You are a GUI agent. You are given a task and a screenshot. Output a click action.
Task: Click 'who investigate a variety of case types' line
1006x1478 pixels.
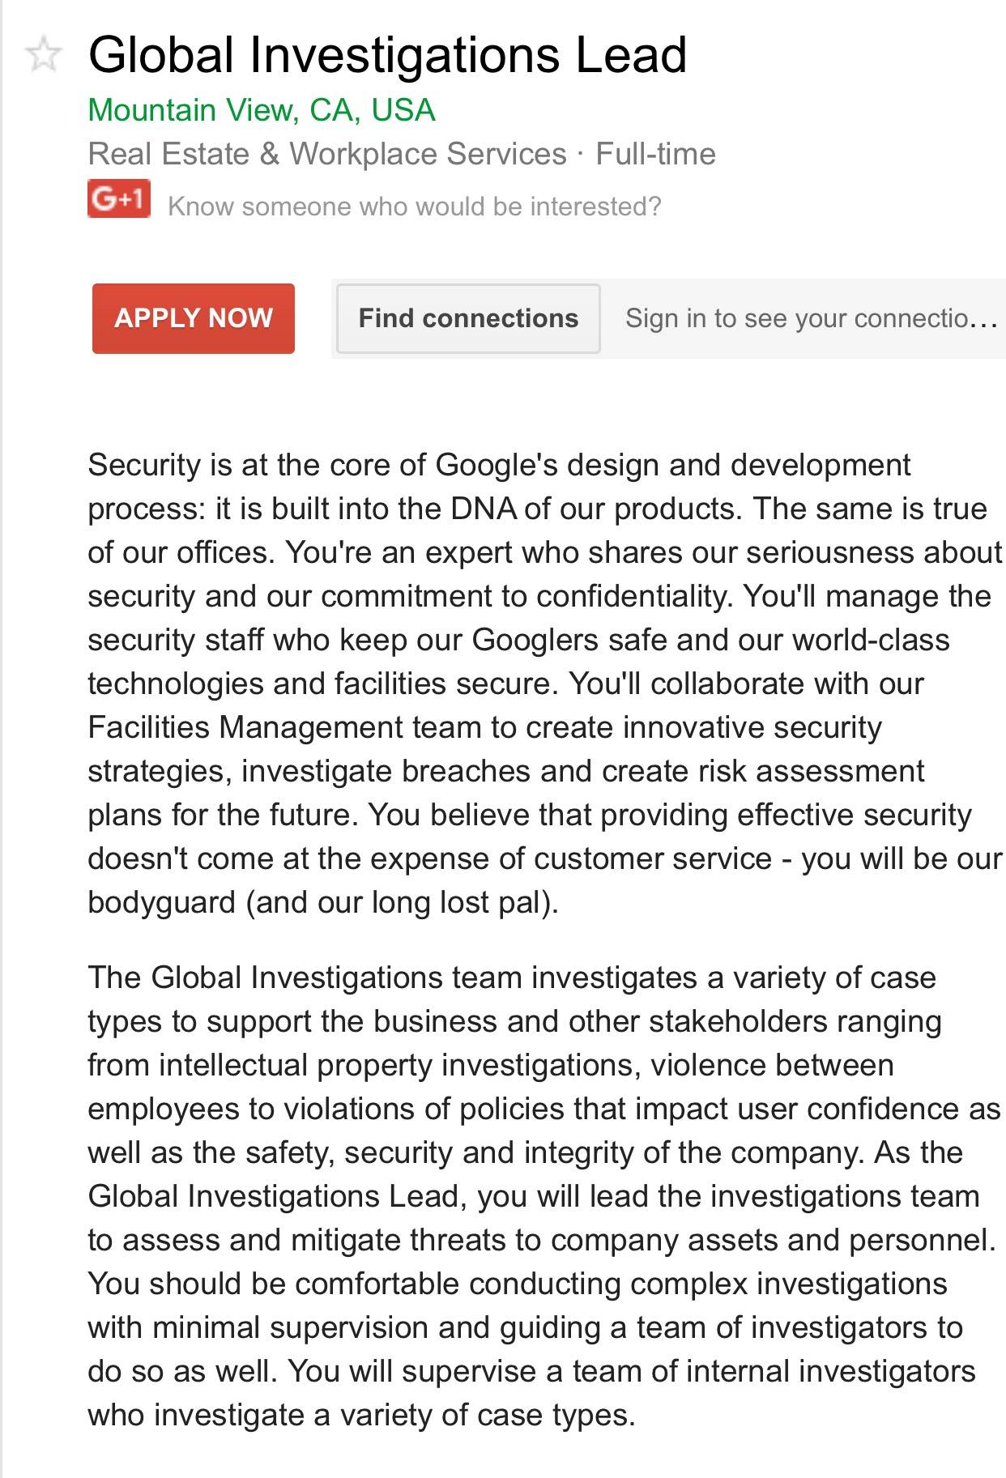pyautogui.click(x=361, y=1415)
